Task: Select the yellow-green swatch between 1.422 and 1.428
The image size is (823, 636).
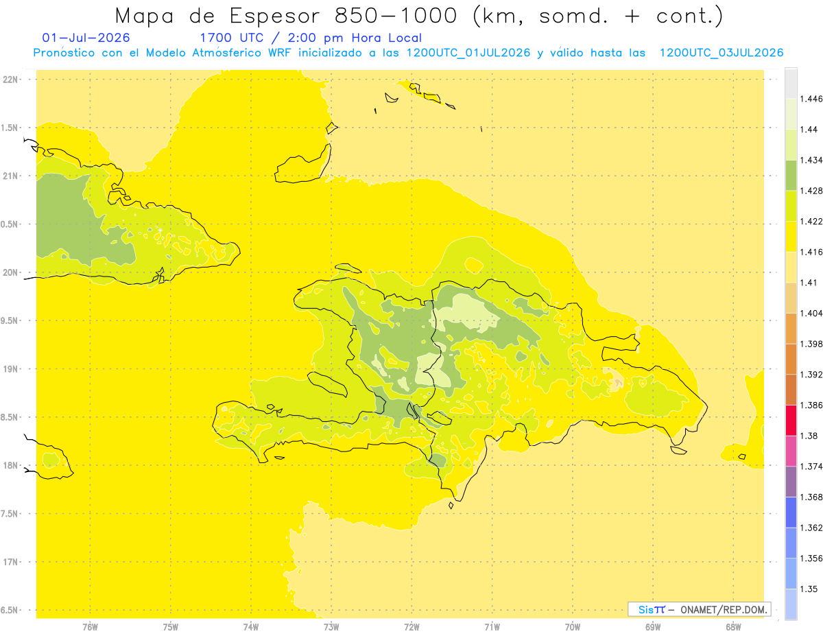Action: (x=791, y=206)
